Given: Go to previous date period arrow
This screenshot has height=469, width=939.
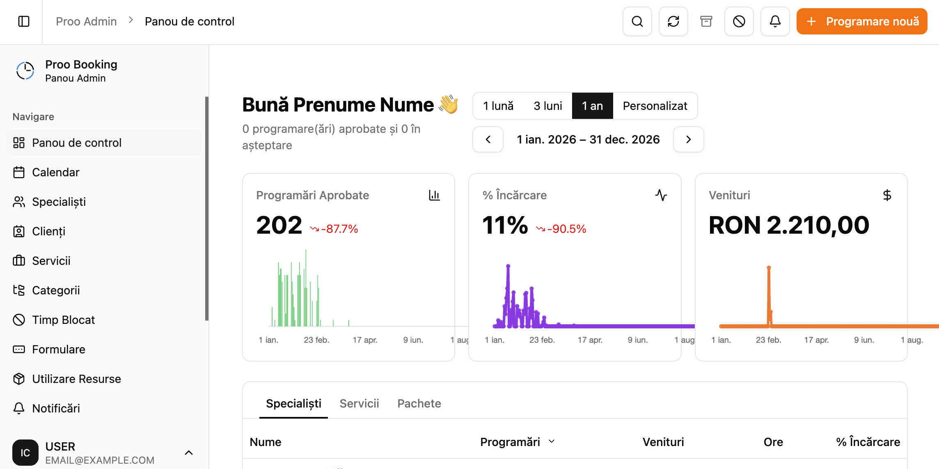Looking at the screenshot, I should (x=488, y=139).
